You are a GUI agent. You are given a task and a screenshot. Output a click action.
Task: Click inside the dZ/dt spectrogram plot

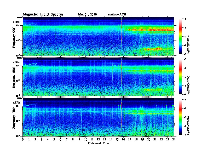pos(98,117)
